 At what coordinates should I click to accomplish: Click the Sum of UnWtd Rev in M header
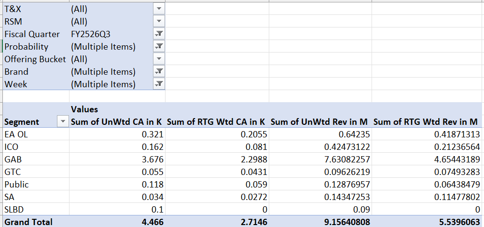click(320, 122)
